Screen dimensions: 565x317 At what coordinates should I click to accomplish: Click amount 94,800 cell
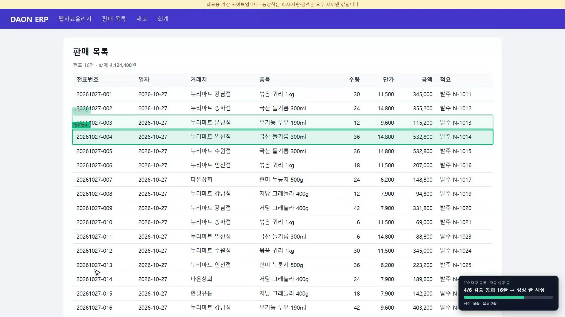pos(424,194)
